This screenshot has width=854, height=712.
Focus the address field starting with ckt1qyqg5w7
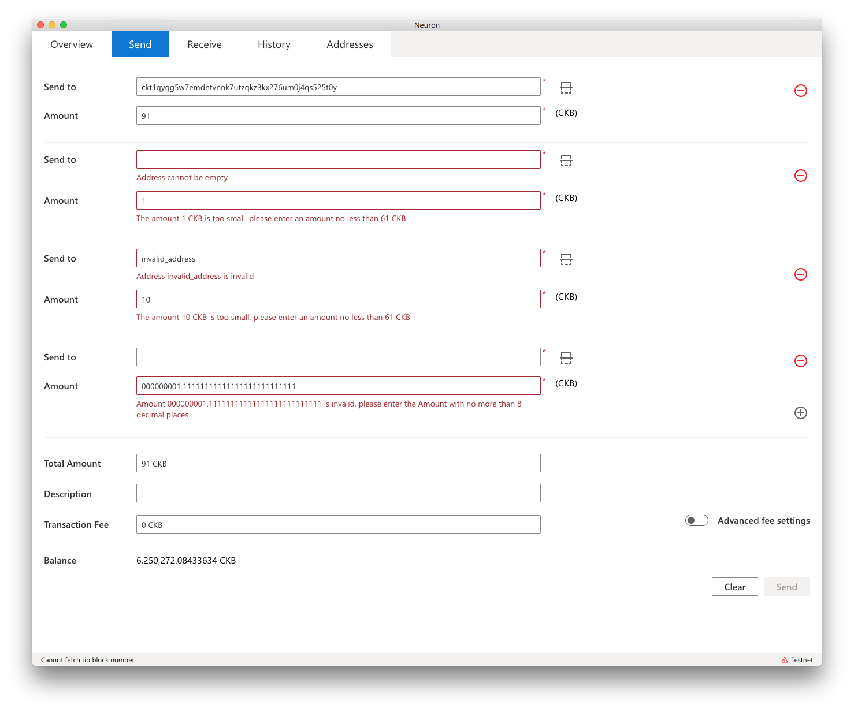[x=339, y=87]
